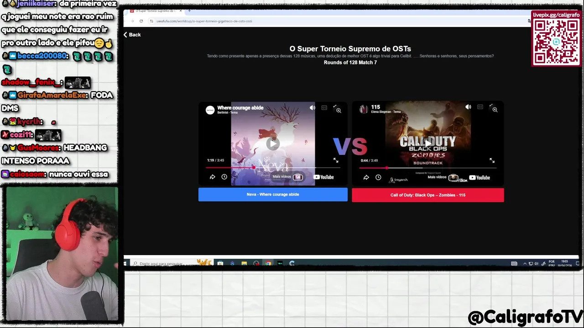Open the Where courage abide video title

pyautogui.click(x=240, y=108)
